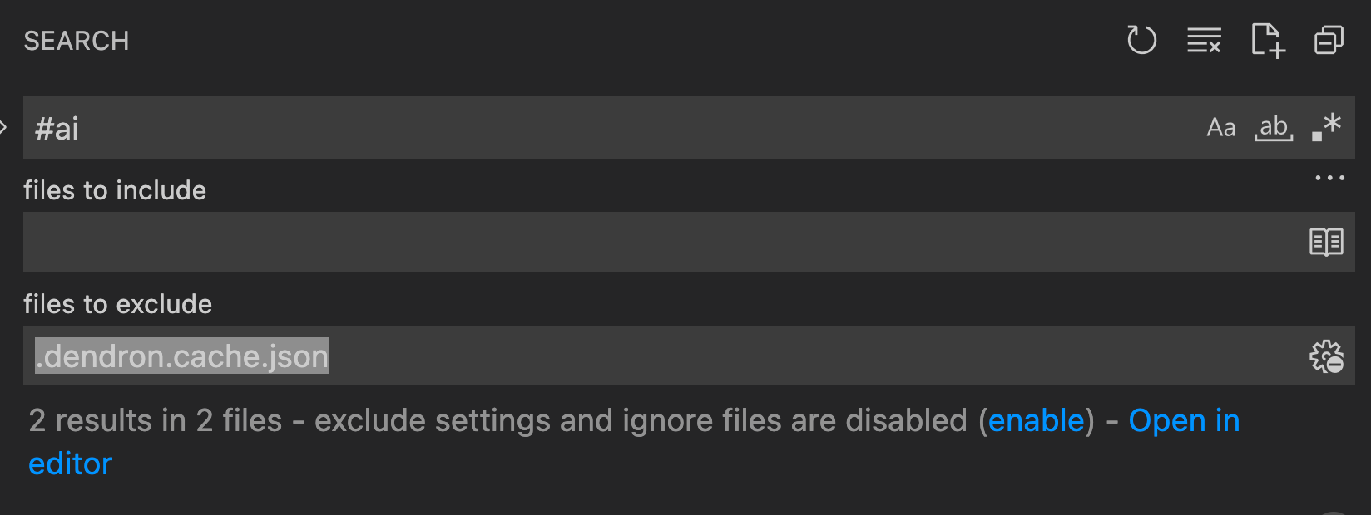Click the SEARCH panel title
The image size is (1371, 515).
pos(77,41)
